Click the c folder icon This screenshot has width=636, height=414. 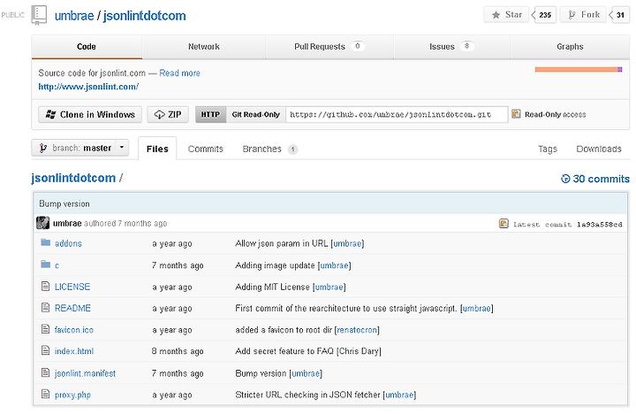45,264
